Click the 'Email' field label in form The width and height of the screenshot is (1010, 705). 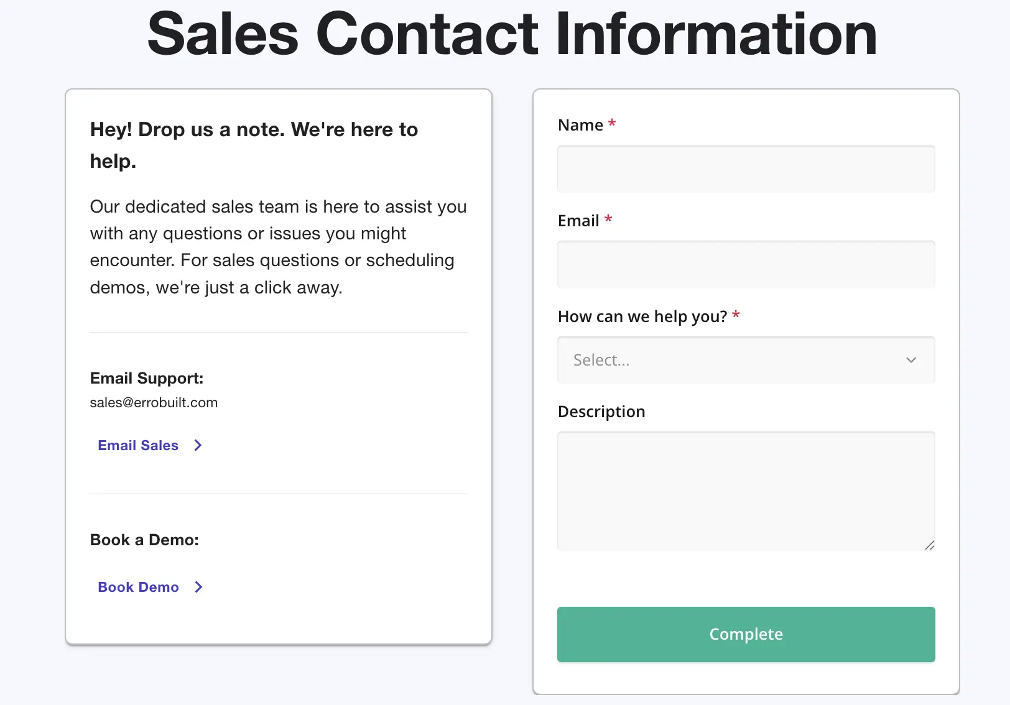pyautogui.click(x=578, y=221)
